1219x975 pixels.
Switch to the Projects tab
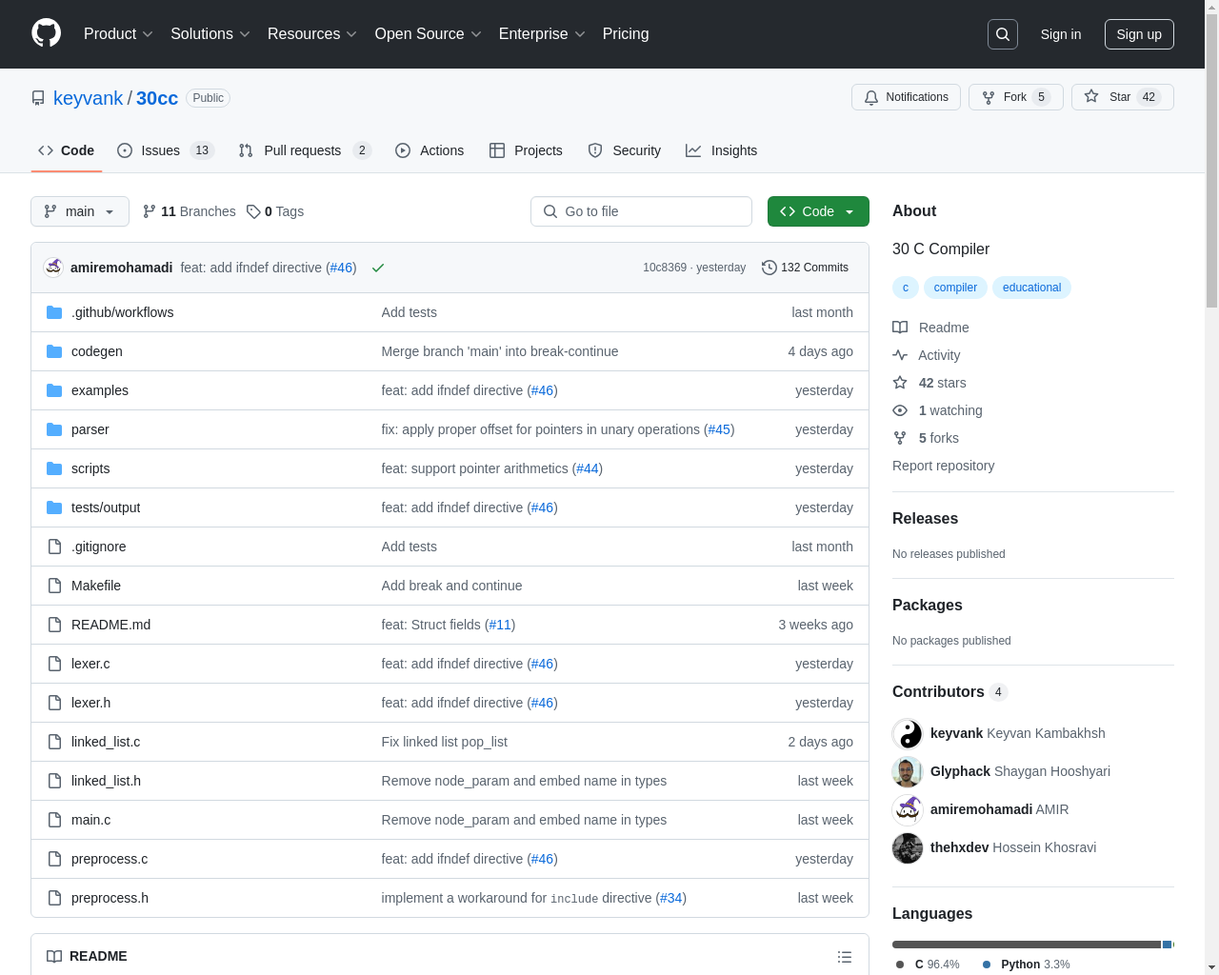point(526,150)
